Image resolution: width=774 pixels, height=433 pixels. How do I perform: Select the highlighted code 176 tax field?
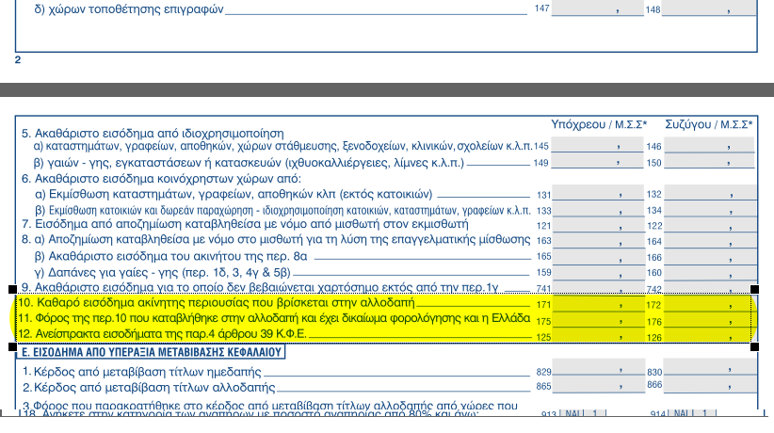click(x=710, y=320)
